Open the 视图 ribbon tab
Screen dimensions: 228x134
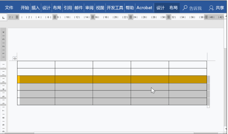[100, 8]
